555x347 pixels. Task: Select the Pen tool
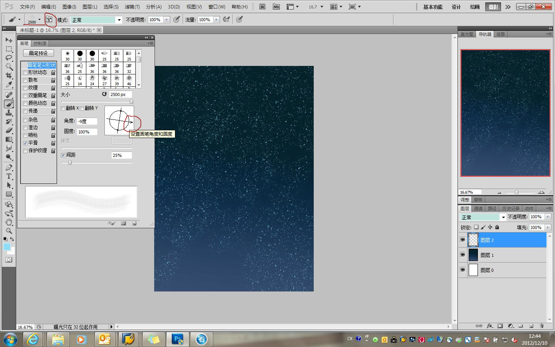click(x=9, y=167)
